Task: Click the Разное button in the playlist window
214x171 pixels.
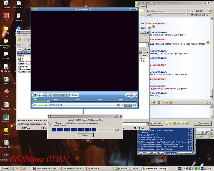Action: tap(162, 153)
